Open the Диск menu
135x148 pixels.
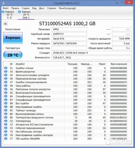click(42, 8)
